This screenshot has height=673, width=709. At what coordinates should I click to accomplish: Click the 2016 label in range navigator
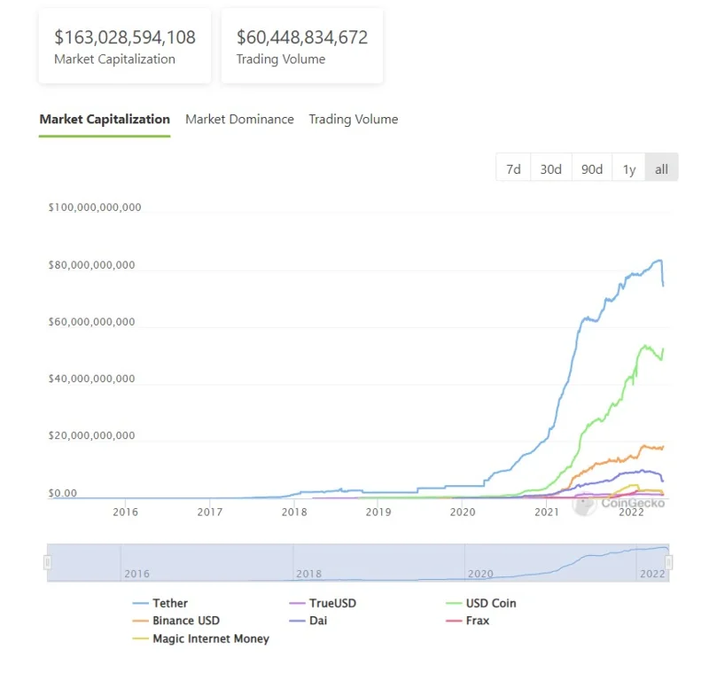[x=137, y=574]
